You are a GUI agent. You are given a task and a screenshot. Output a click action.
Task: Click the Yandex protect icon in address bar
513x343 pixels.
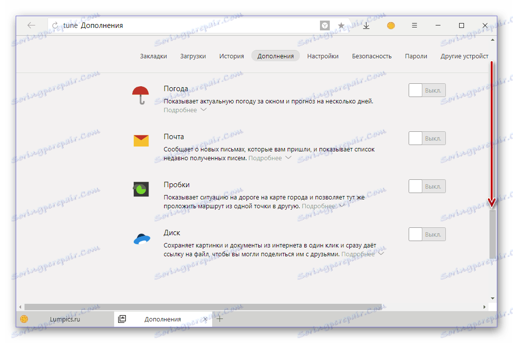pyautogui.click(x=324, y=25)
